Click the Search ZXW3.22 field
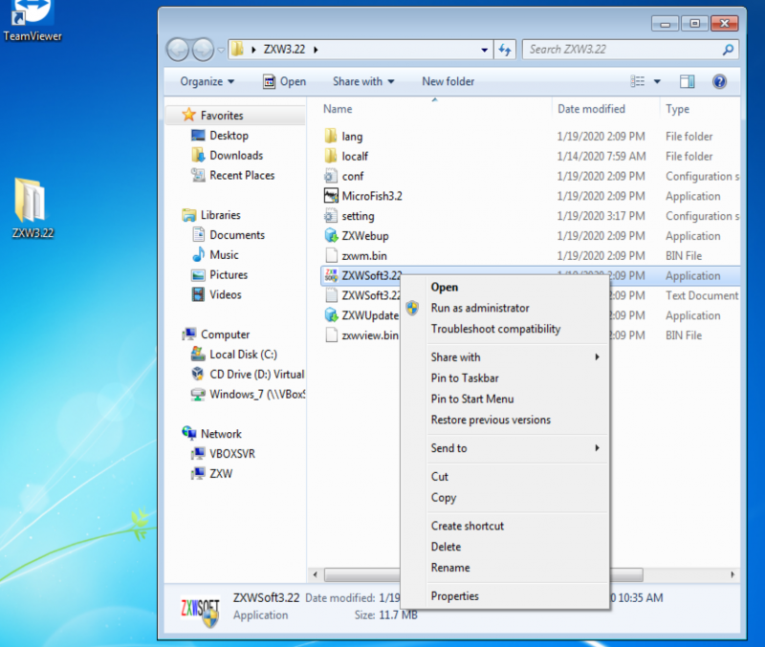765x647 pixels. click(630, 50)
